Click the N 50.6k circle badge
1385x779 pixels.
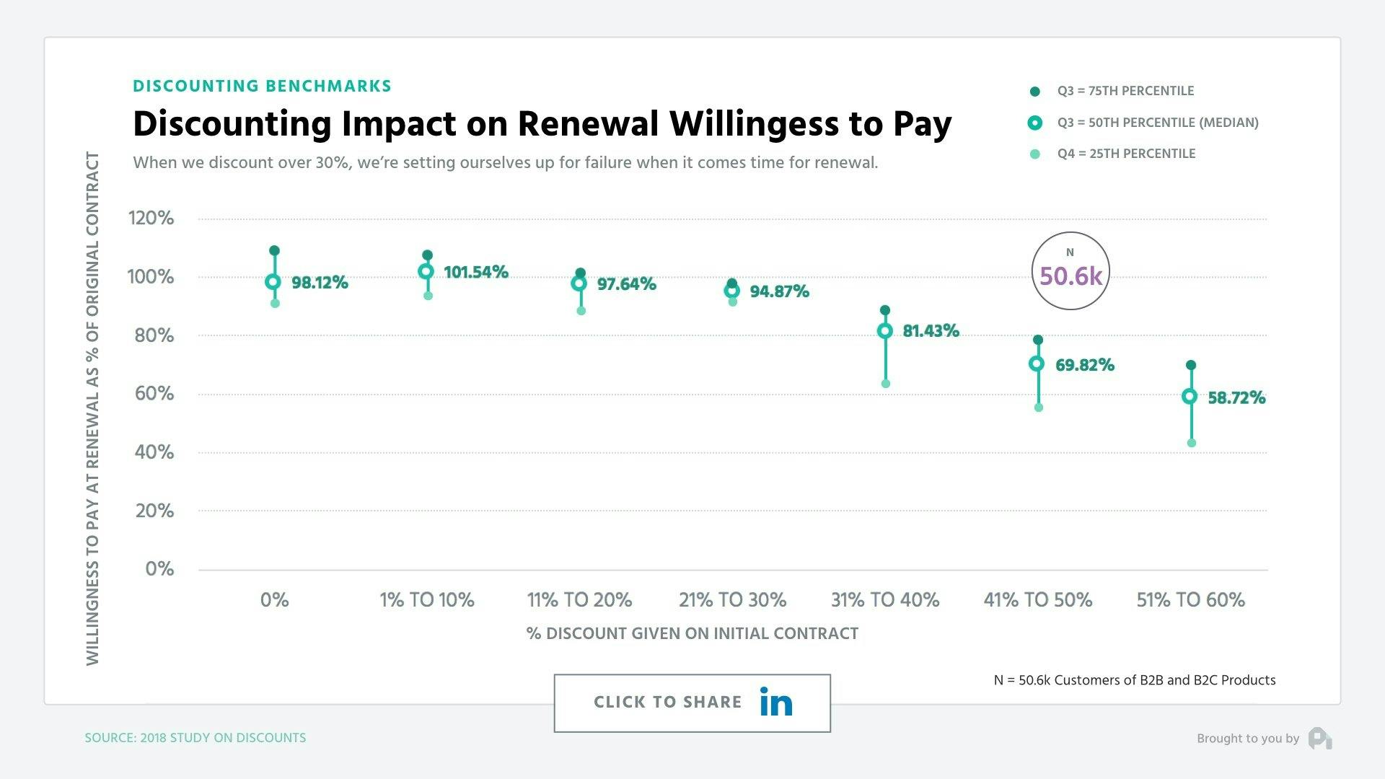click(x=1070, y=270)
